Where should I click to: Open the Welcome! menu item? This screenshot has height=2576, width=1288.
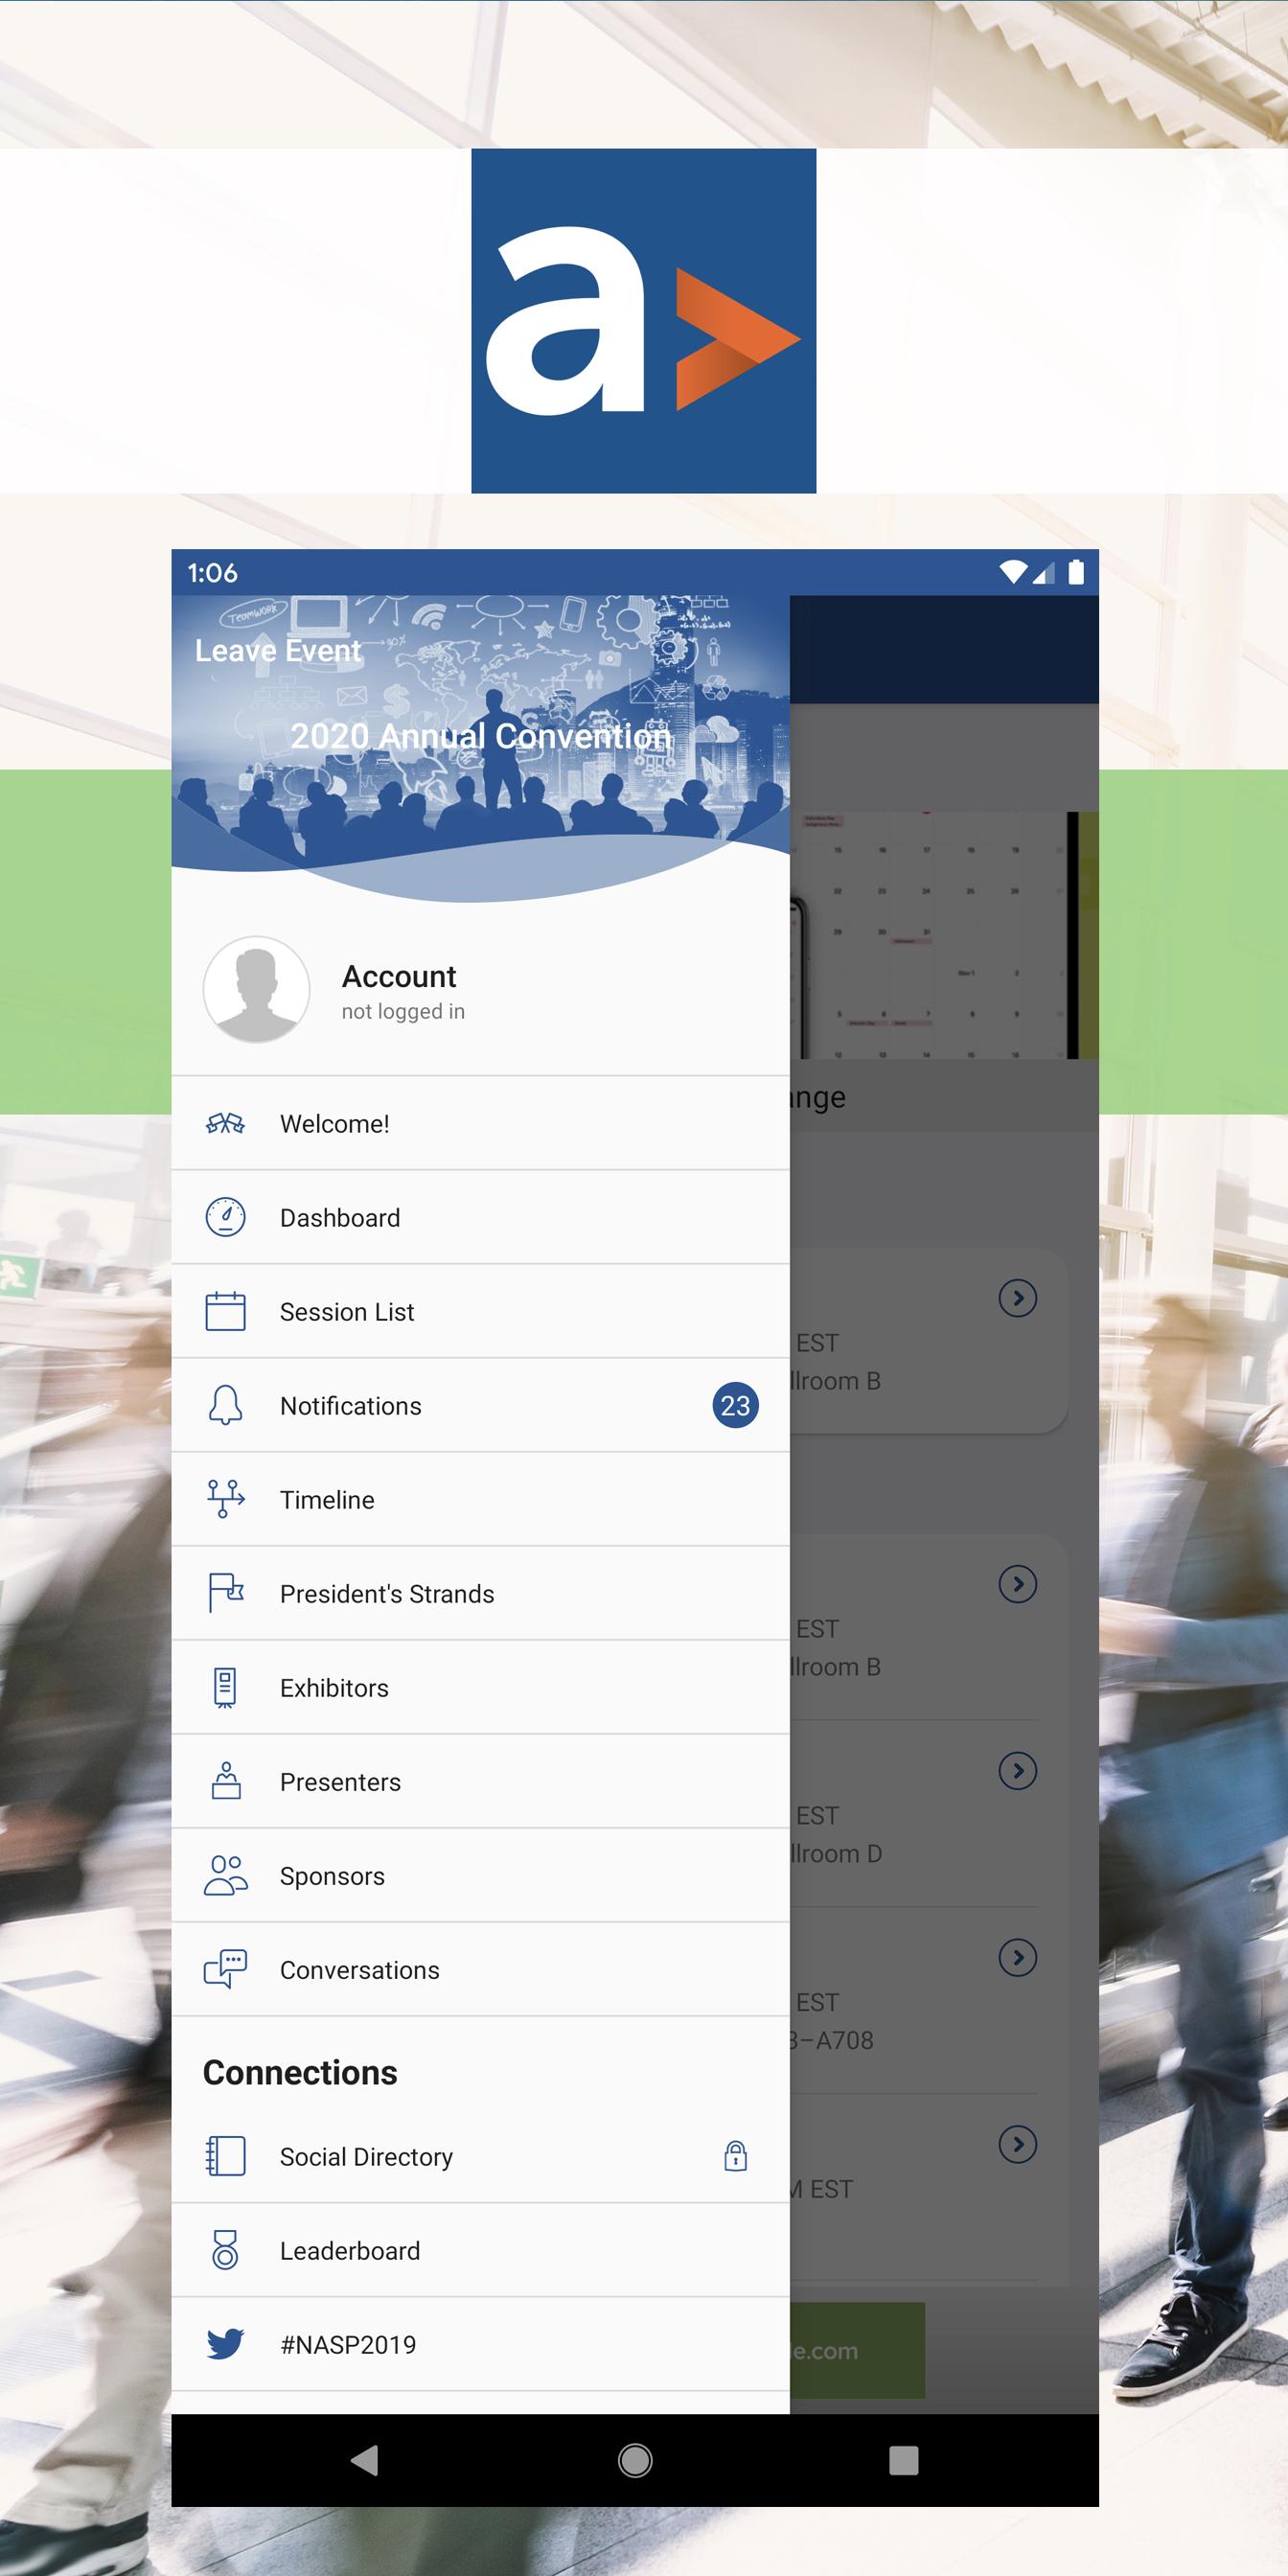[480, 1123]
